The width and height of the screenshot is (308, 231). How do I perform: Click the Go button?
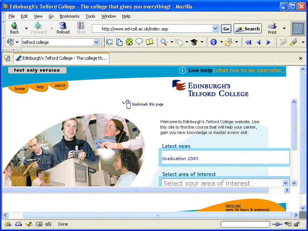pyautogui.click(x=226, y=29)
